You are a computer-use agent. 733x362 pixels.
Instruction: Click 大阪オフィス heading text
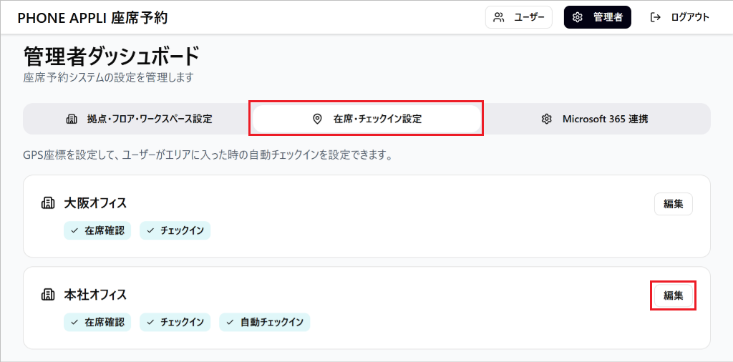click(95, 203)
